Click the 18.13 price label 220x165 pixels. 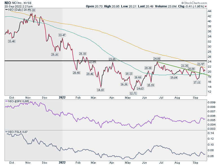(x=129, y=74)
